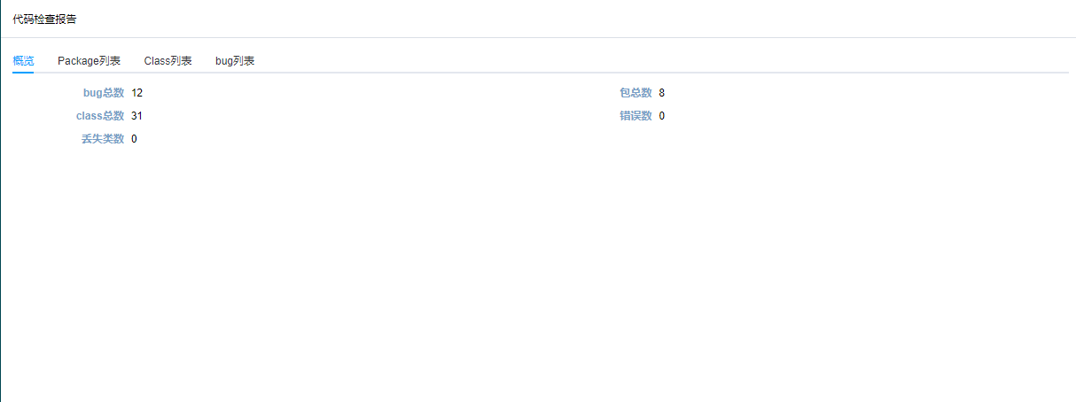The height and width of the screenshot is (402, 1076).
Task: Select the Class列表 tab
Action: (x=168, y=61)
